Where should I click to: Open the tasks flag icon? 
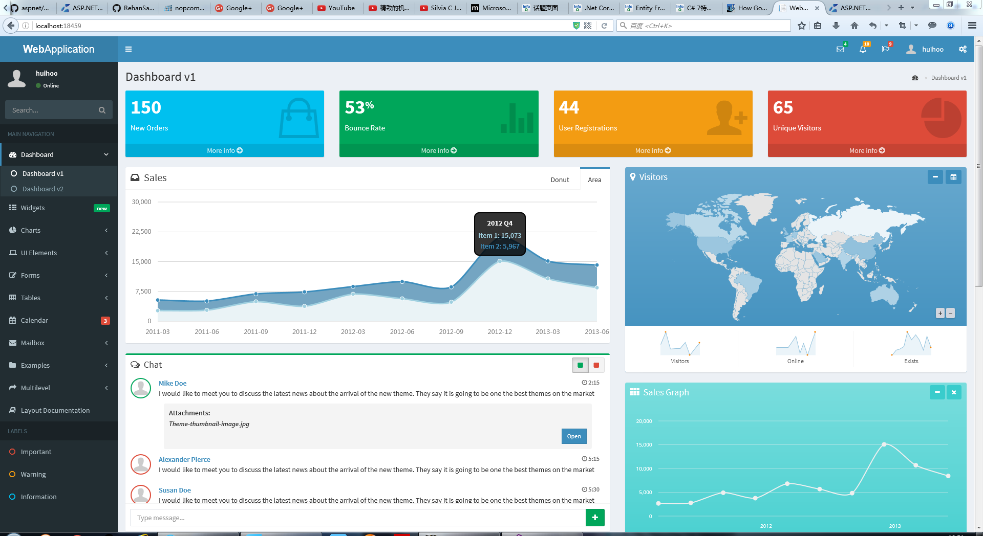[x=885, y=49]
